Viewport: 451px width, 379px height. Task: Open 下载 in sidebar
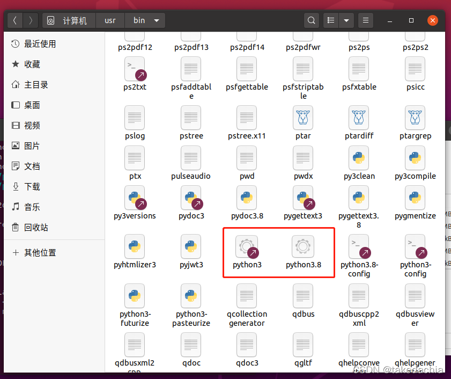[x=54, y=187]
